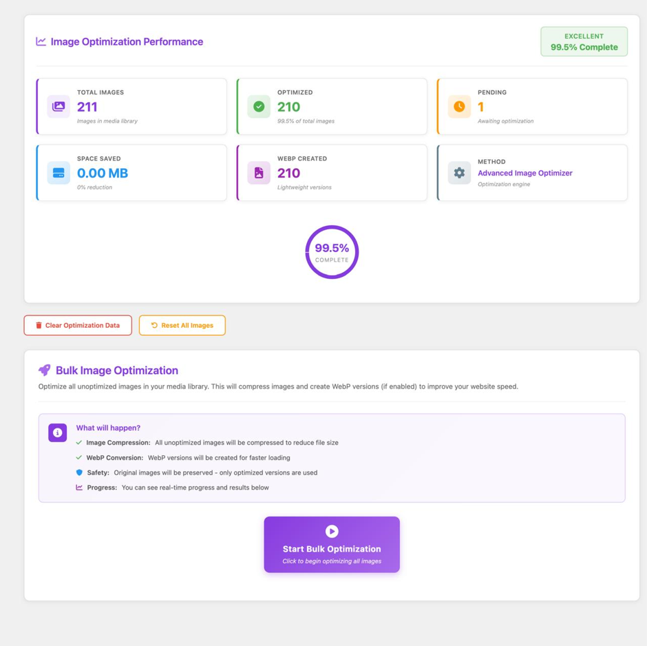647x646 pixels.
Task: Click the play icon on Start Bulk Optimization
Action: (332, 531)
